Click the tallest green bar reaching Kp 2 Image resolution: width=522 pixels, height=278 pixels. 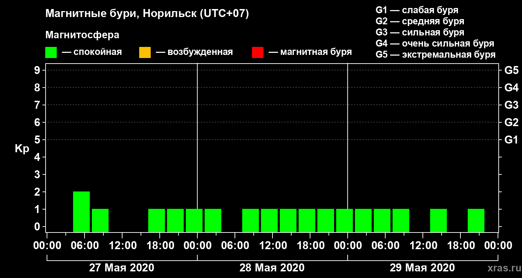click(x=81, y=212)
